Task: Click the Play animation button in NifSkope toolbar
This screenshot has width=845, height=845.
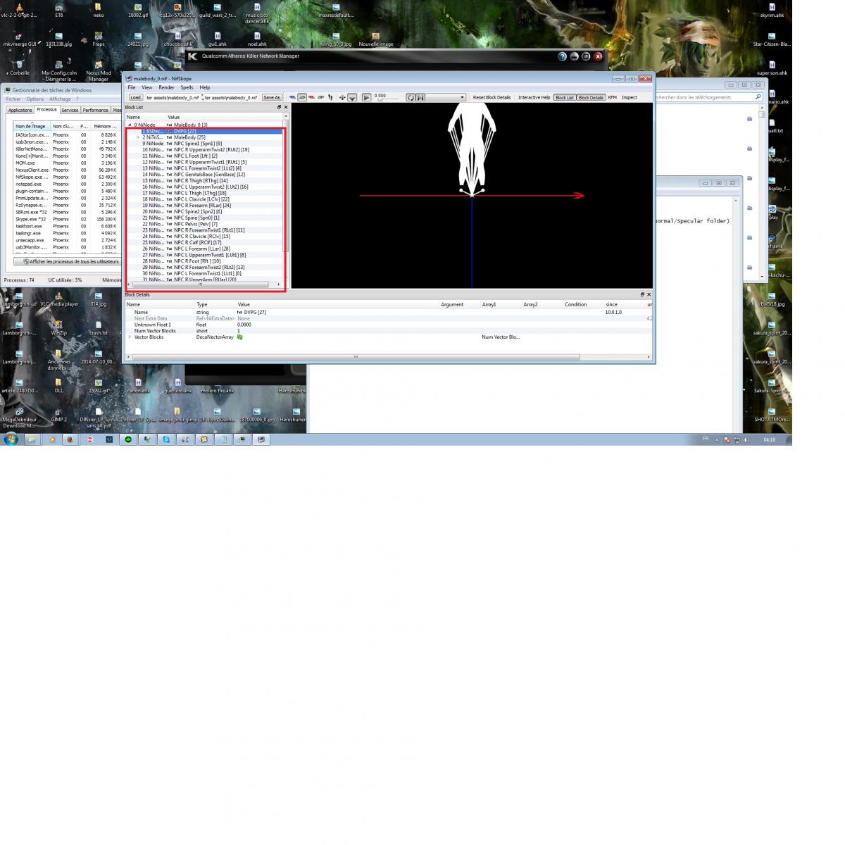Action: point(366,97)
